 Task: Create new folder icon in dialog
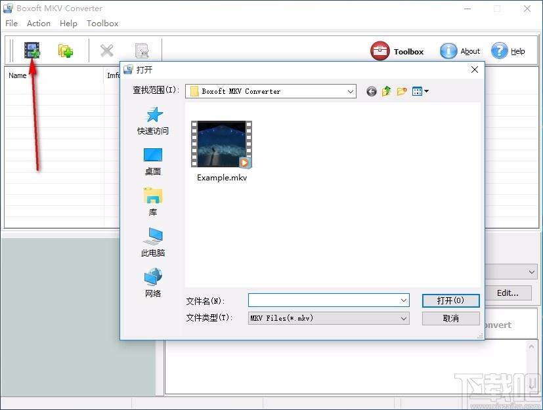[x=401, y=91]
